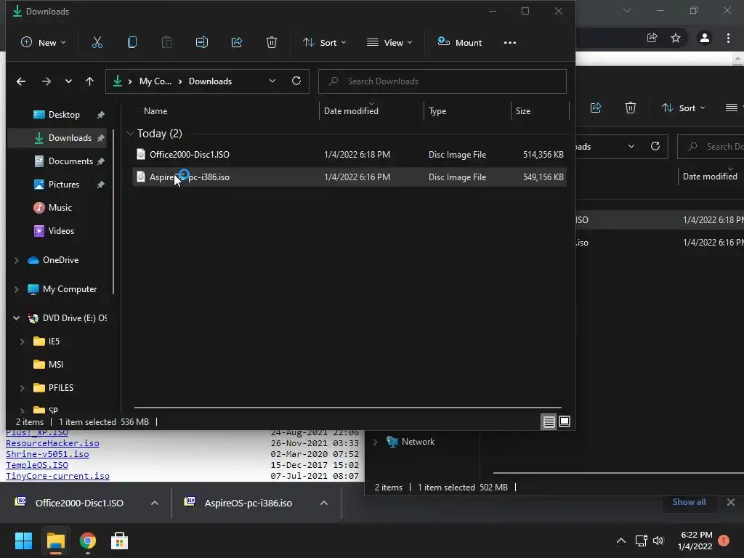Open the volume speaker tray icon
The image size is (744, 558).
tap(658, 541)
